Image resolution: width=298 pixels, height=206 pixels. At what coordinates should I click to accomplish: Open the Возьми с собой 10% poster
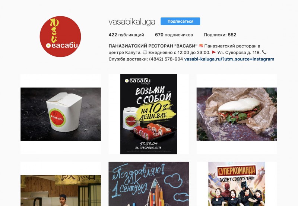149,114
